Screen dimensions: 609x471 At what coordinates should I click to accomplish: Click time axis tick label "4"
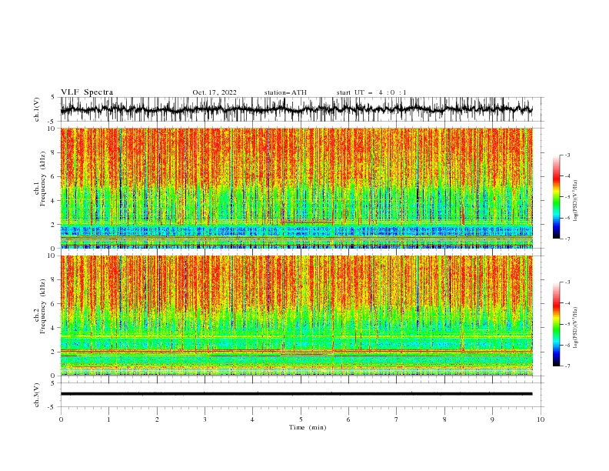(252, 419)
